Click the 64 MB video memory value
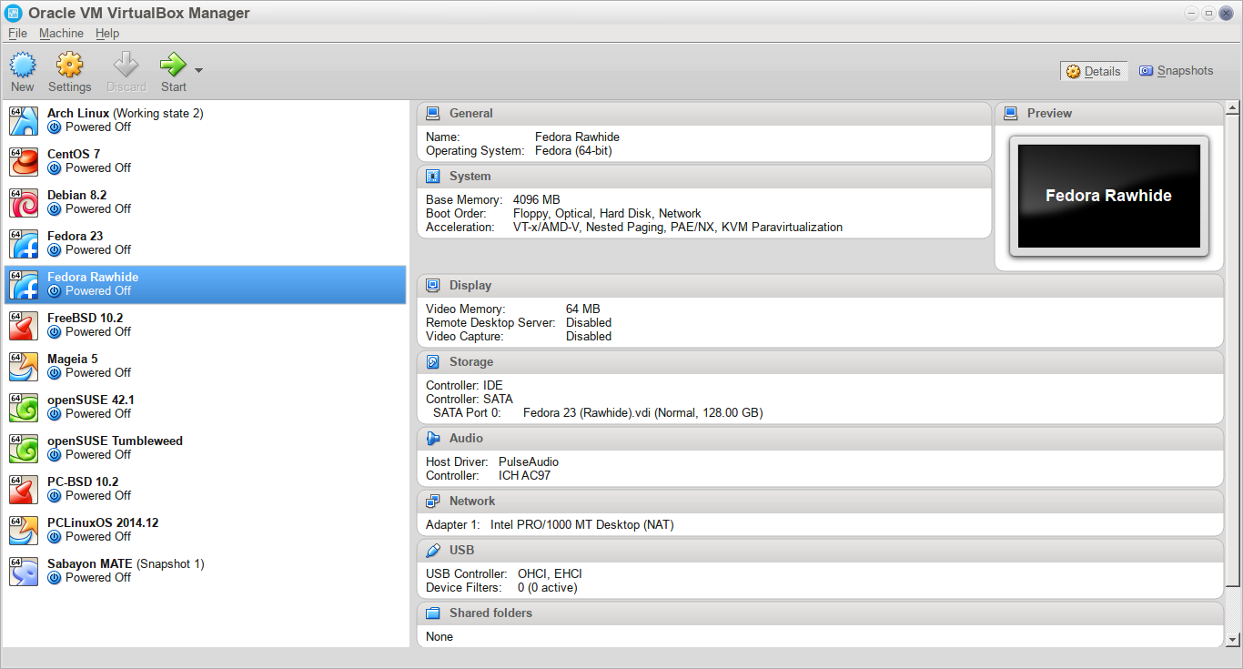Screen dimensions: 1243x669 tap(583, 309)
